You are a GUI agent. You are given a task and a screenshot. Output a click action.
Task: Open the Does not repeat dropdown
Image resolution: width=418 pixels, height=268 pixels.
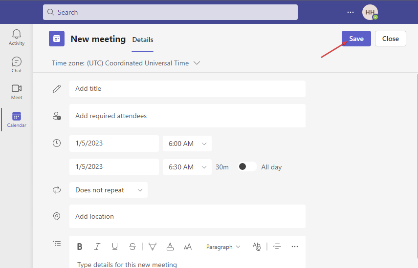[x=109, y=190]
